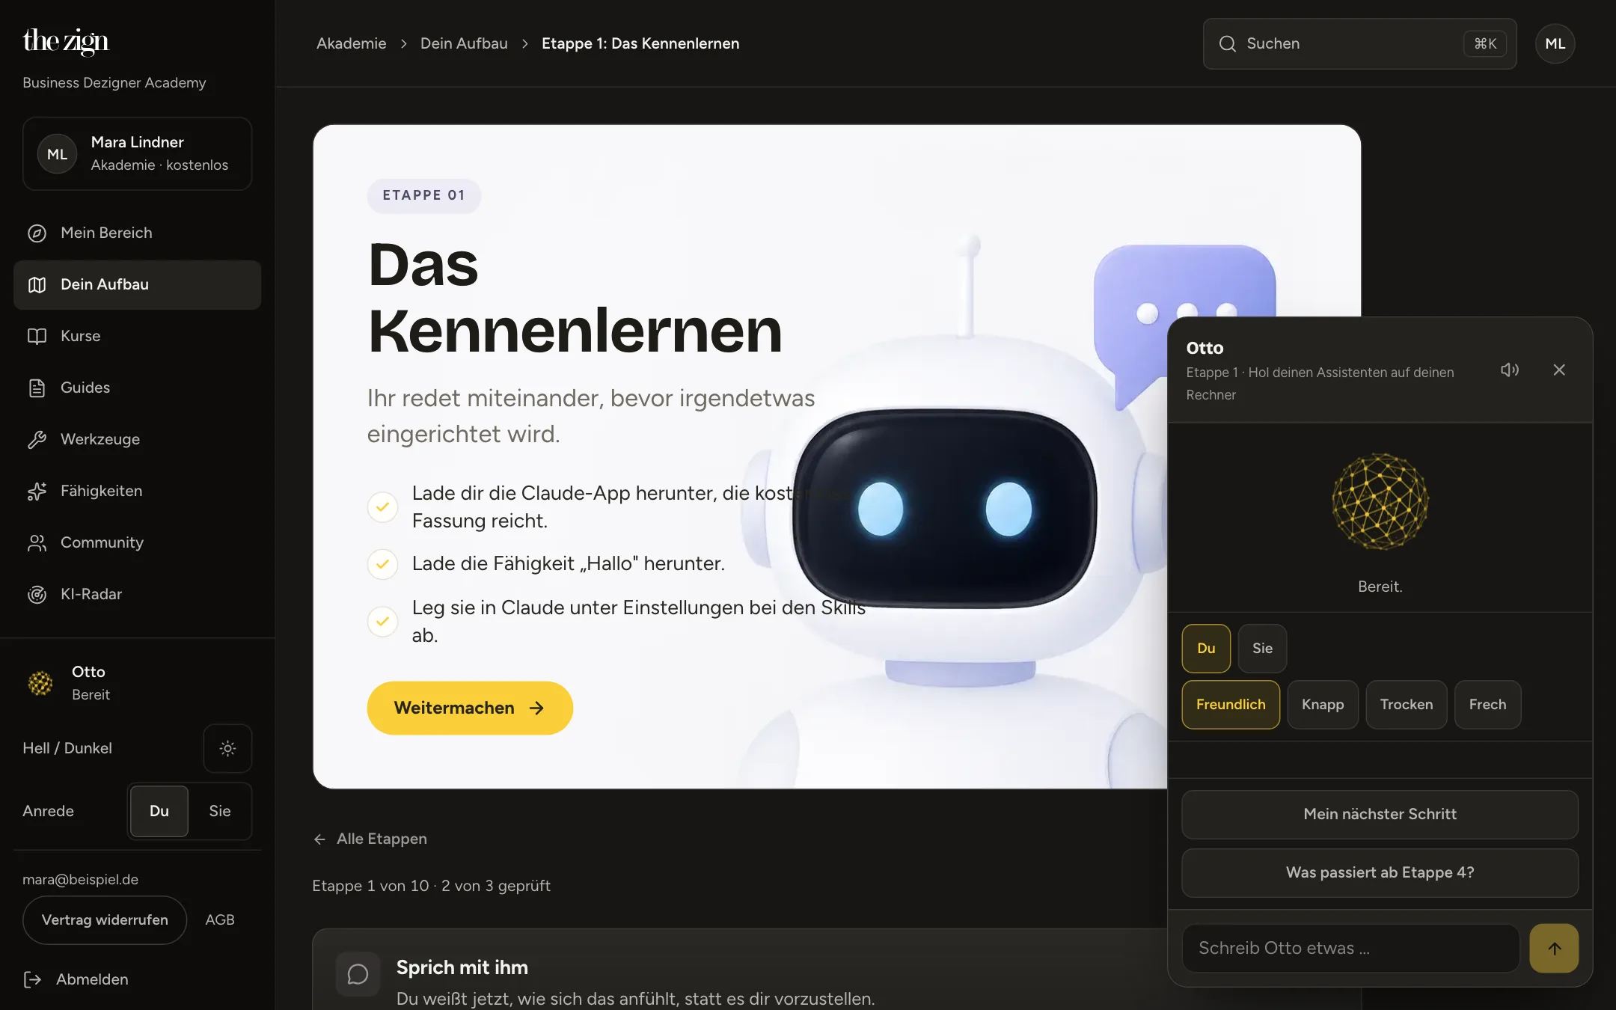Click the Otto golden orb in sidebar
1616x1010 pixels.
tap(40, 683)
